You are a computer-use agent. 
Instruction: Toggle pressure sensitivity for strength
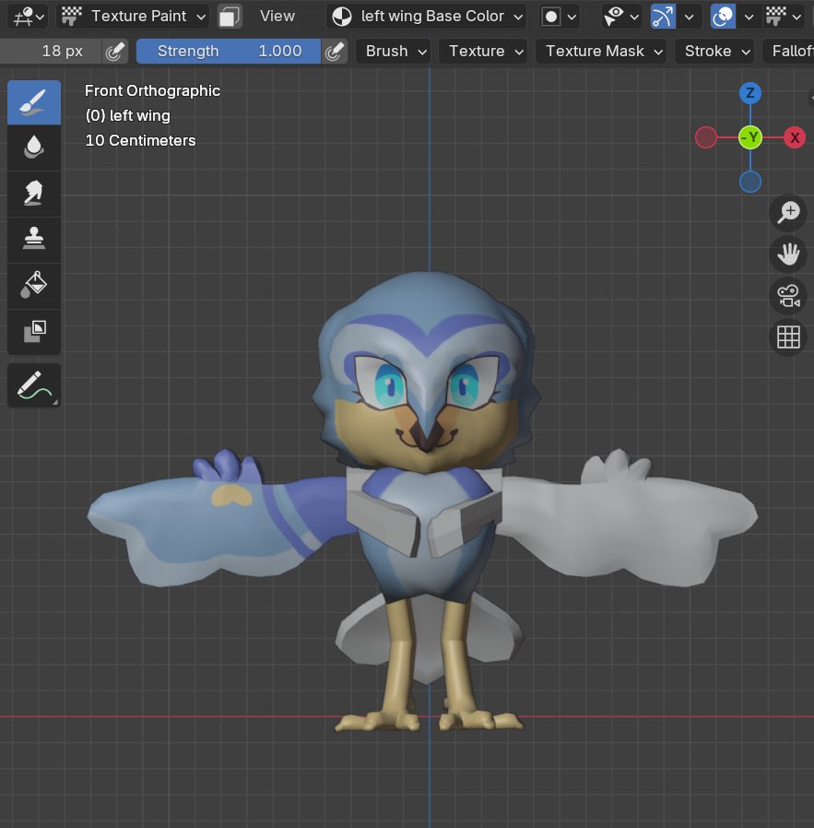pyautogui.click(x=334, y=52)
